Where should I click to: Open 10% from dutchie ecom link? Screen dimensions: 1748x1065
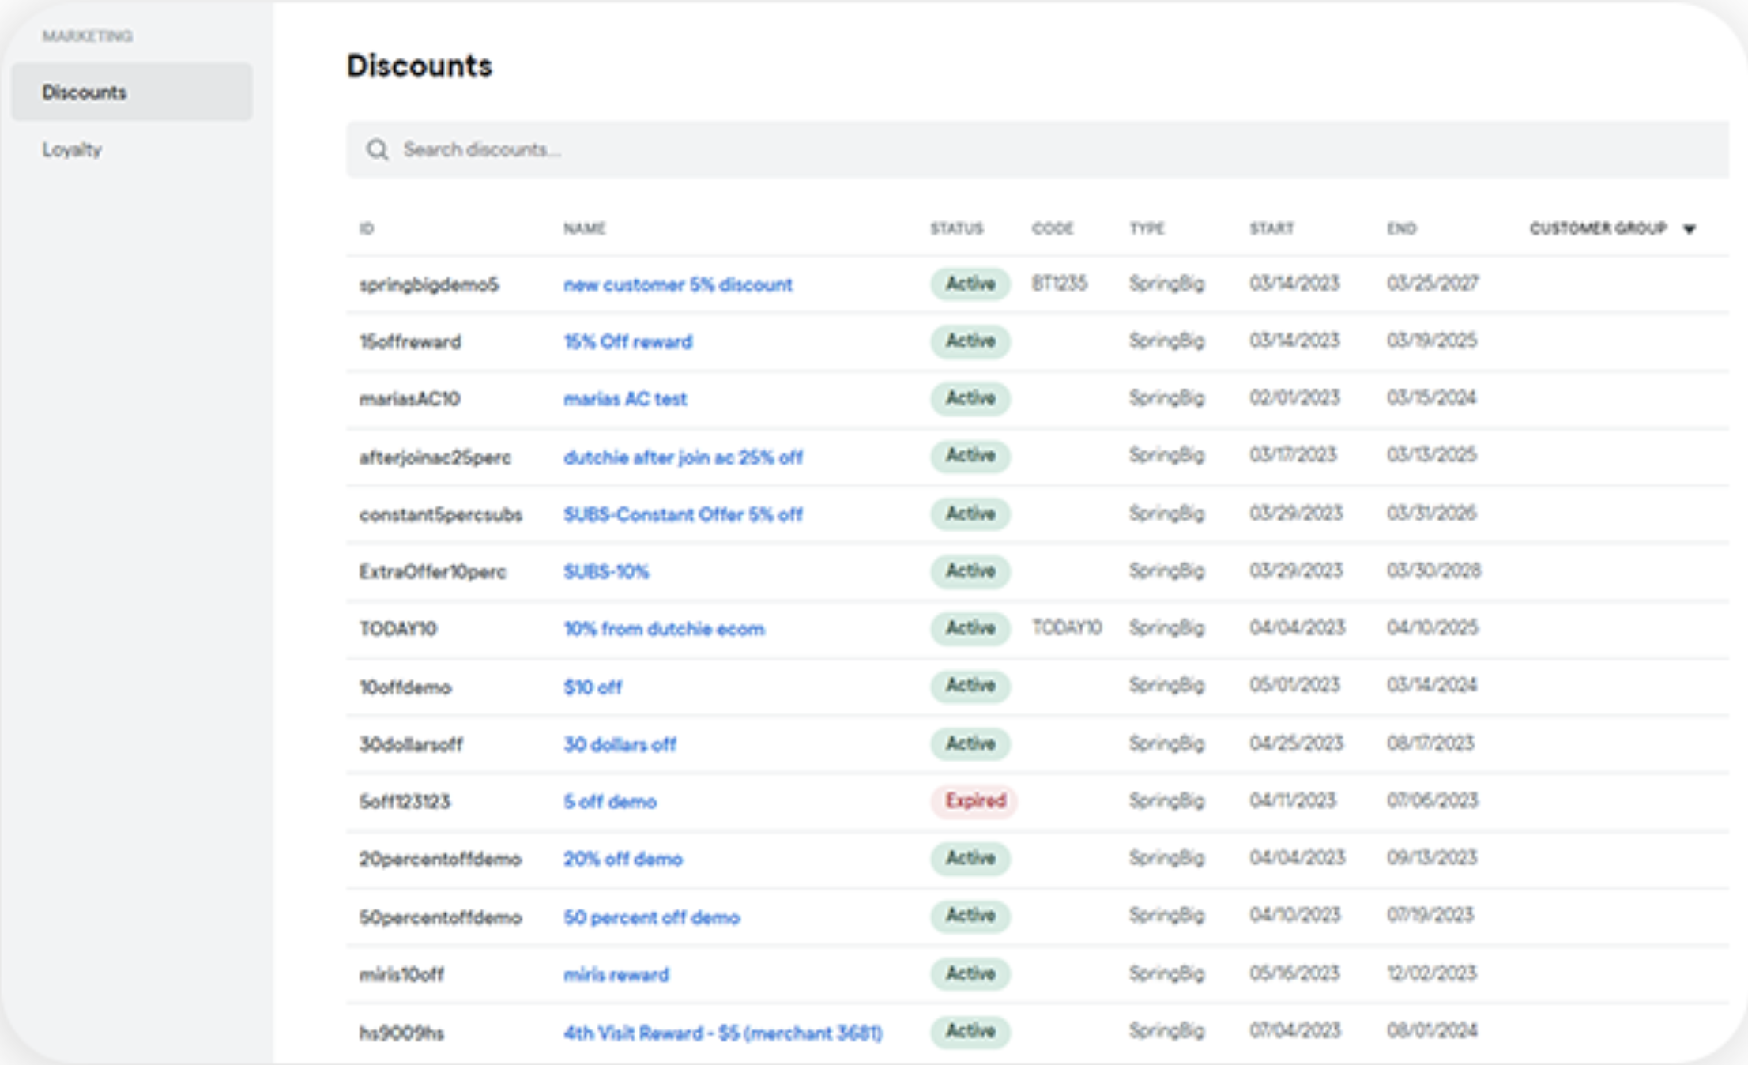pos(664,629)
